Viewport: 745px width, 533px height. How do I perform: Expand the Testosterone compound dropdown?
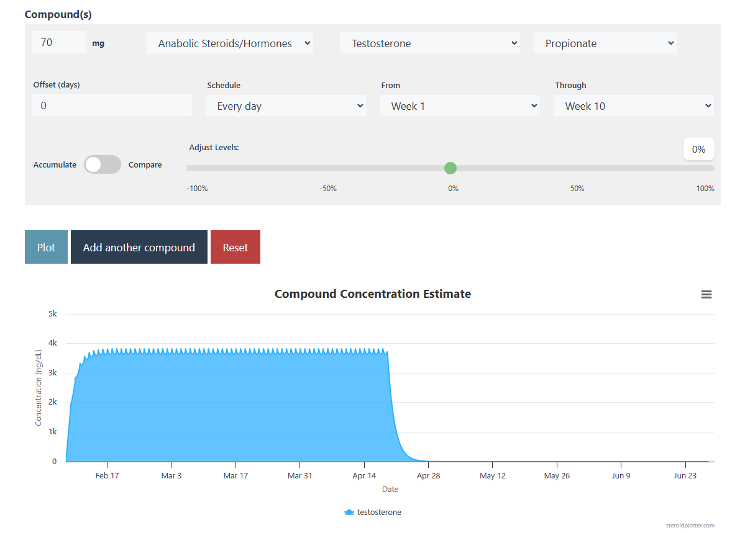pos(429,43)
